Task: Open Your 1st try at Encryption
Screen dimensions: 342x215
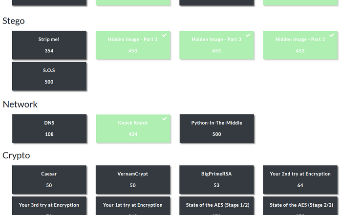Action: point(133,206)
